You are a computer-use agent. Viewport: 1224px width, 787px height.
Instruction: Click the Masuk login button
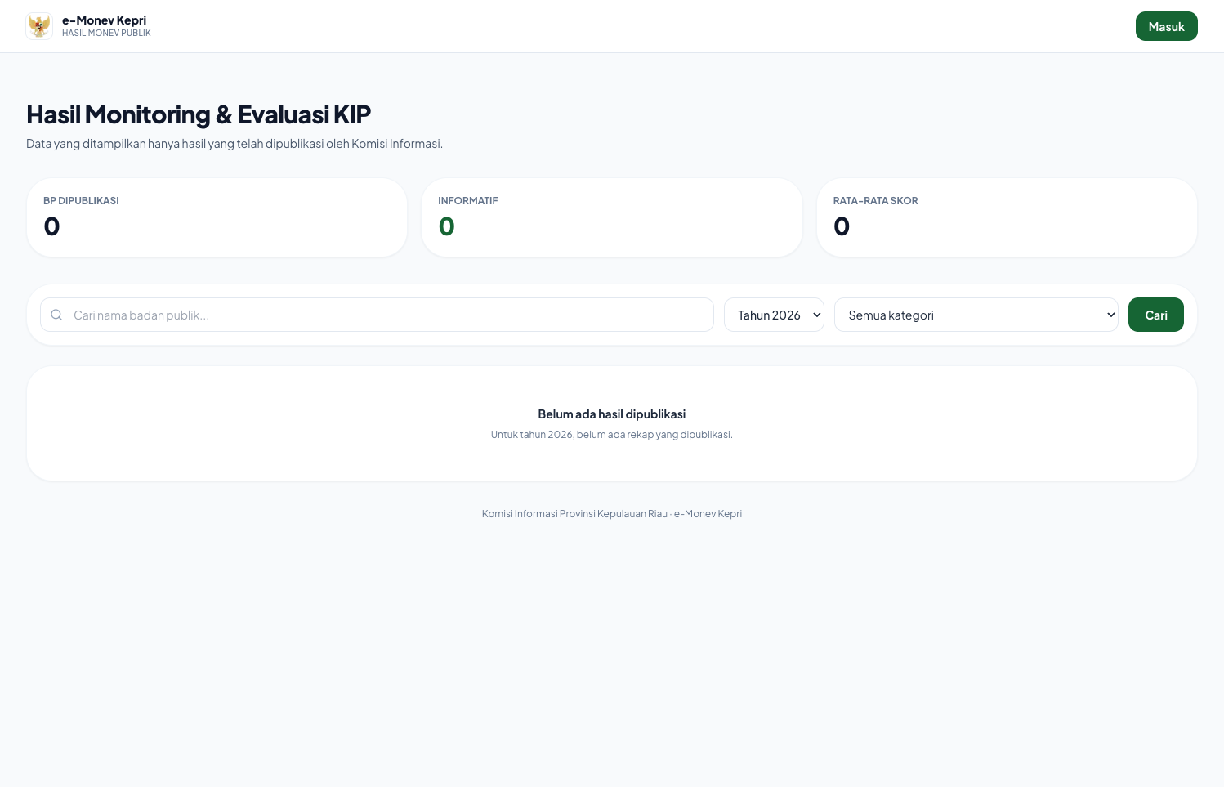[x=1167, y=26]
